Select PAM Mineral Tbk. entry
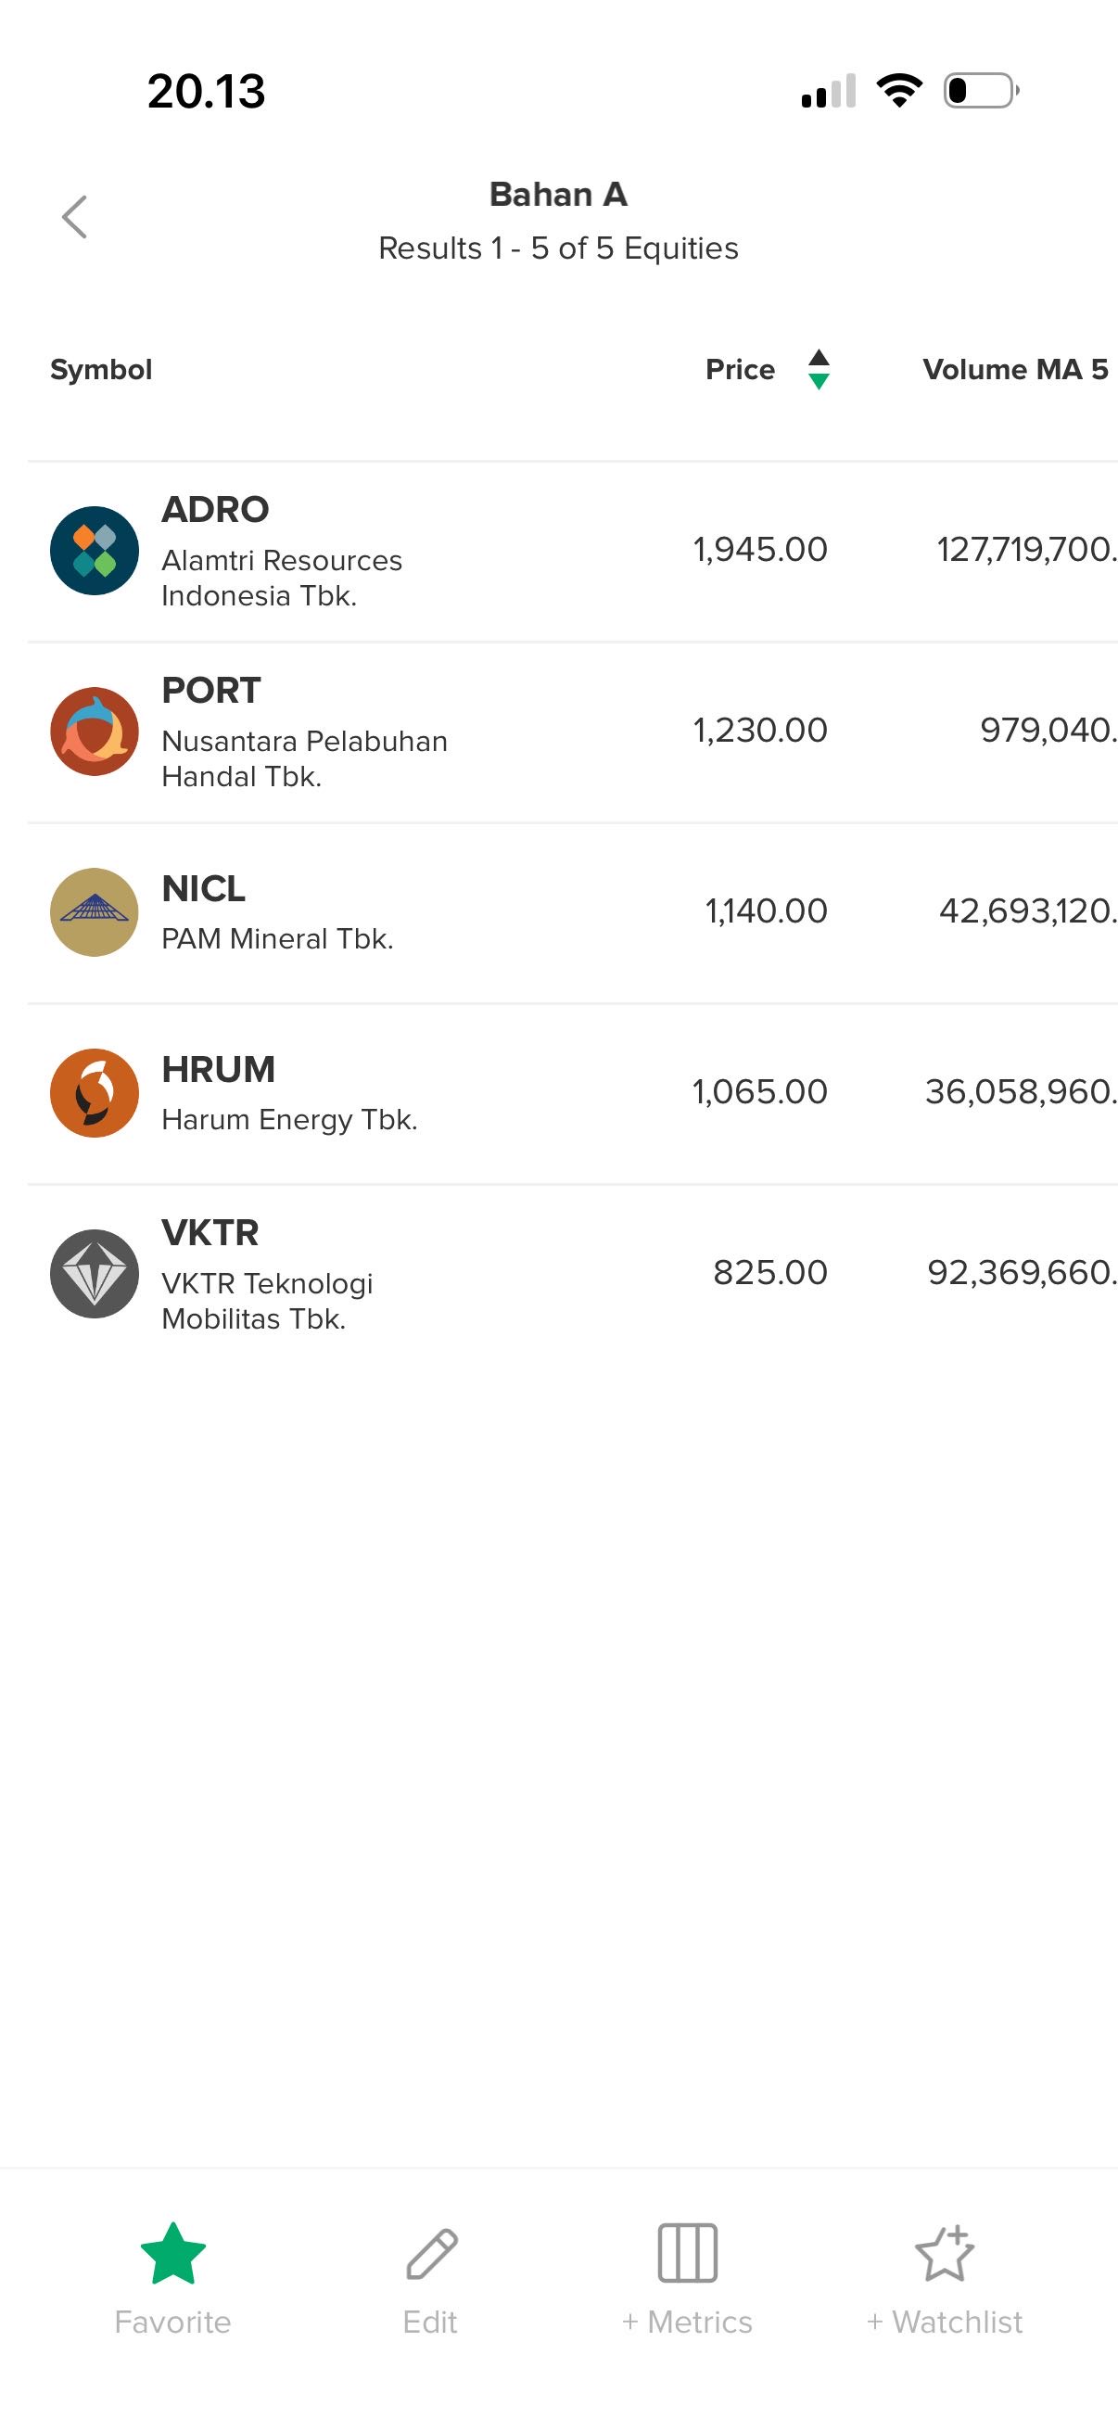 277,938
